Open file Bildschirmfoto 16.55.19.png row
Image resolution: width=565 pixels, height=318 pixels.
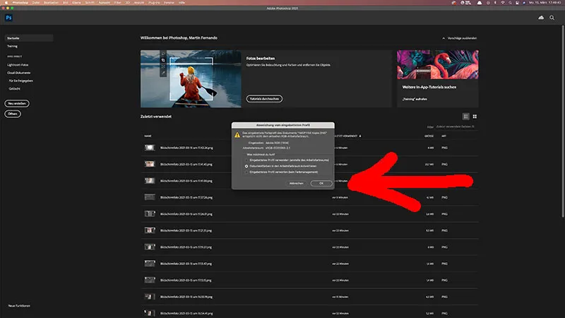309,297
